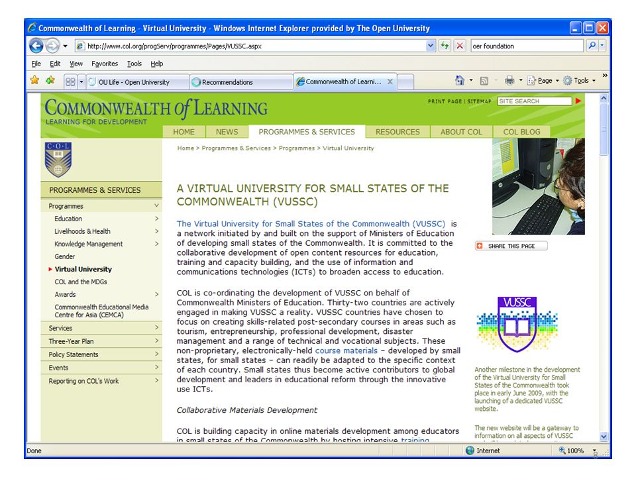Open Commonwealth Educational Media Centre for Asia link
636x477 pixels.
click(101, 311)
